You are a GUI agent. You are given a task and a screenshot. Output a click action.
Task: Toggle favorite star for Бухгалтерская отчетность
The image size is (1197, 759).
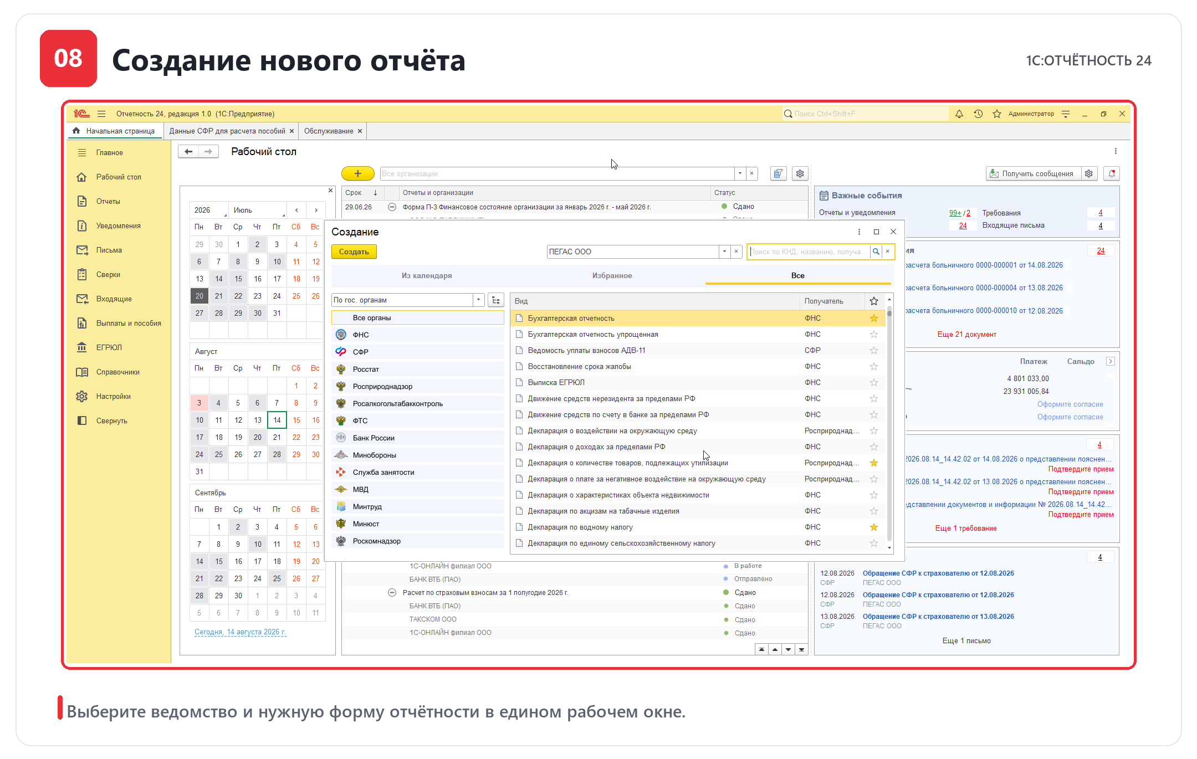[874, 319]
